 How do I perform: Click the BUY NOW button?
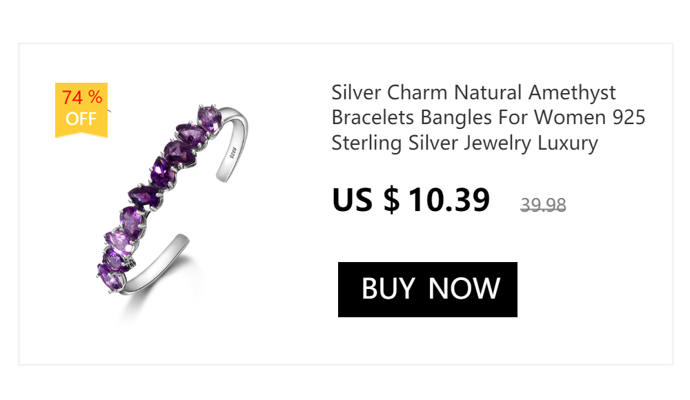(427, 290)
